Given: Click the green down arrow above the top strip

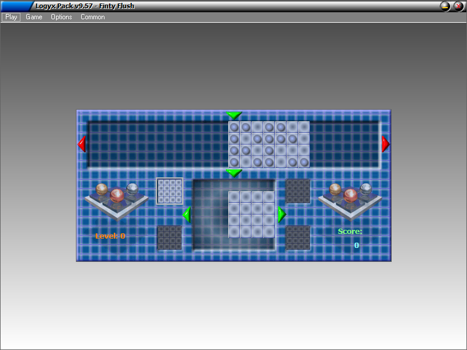Looking at the screenshot, I should (x=234, y=115).
